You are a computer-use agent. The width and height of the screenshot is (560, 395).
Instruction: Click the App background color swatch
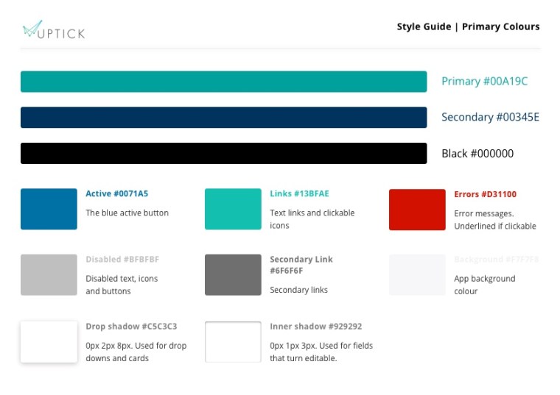click(x=417, y=274)
